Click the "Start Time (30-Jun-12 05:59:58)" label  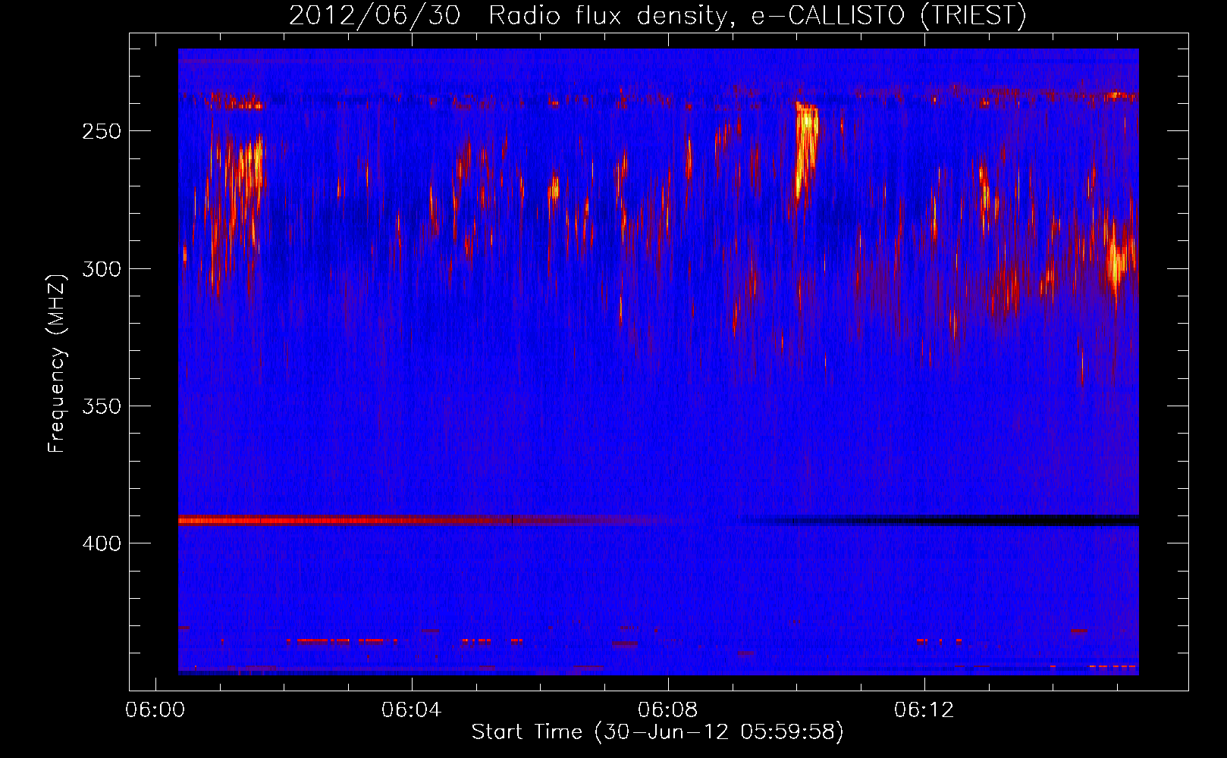(x=657, y=731)
